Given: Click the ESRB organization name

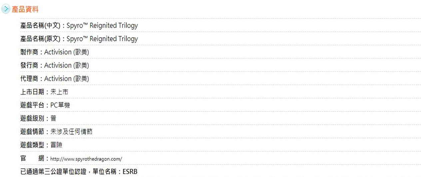Looking at the screenshot, I should [x=130, y=172].
